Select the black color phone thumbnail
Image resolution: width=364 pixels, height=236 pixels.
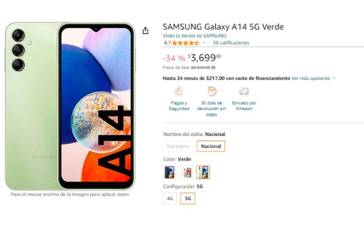coord(169,172)
